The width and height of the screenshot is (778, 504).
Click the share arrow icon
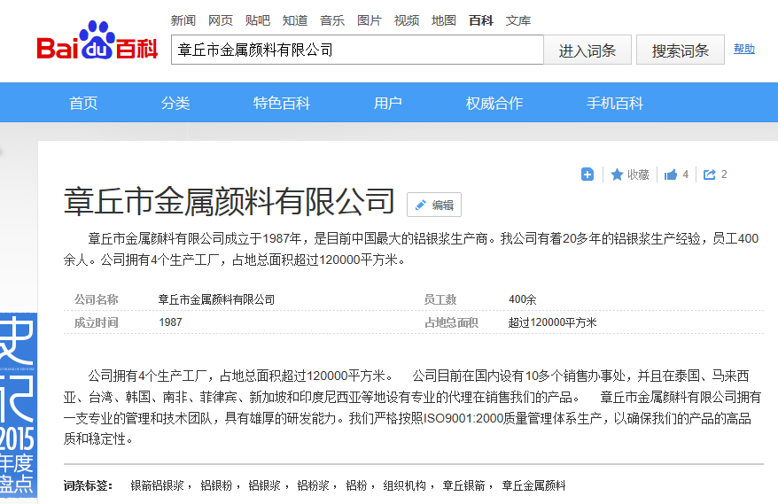[x=710, y=174]
